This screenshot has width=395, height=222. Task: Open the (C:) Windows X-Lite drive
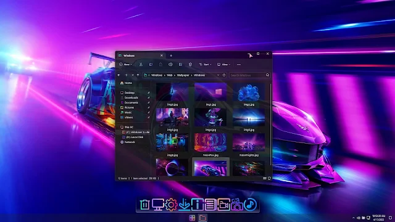pyautogui.click(x=136, y=132)
